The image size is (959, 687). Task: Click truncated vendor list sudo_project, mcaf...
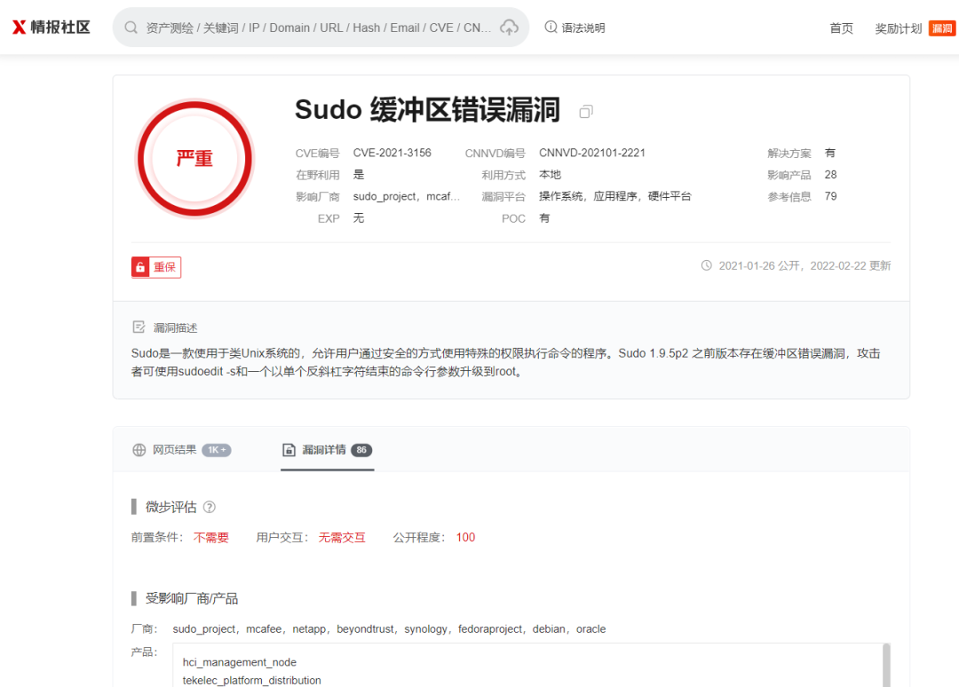click(406, 196)
